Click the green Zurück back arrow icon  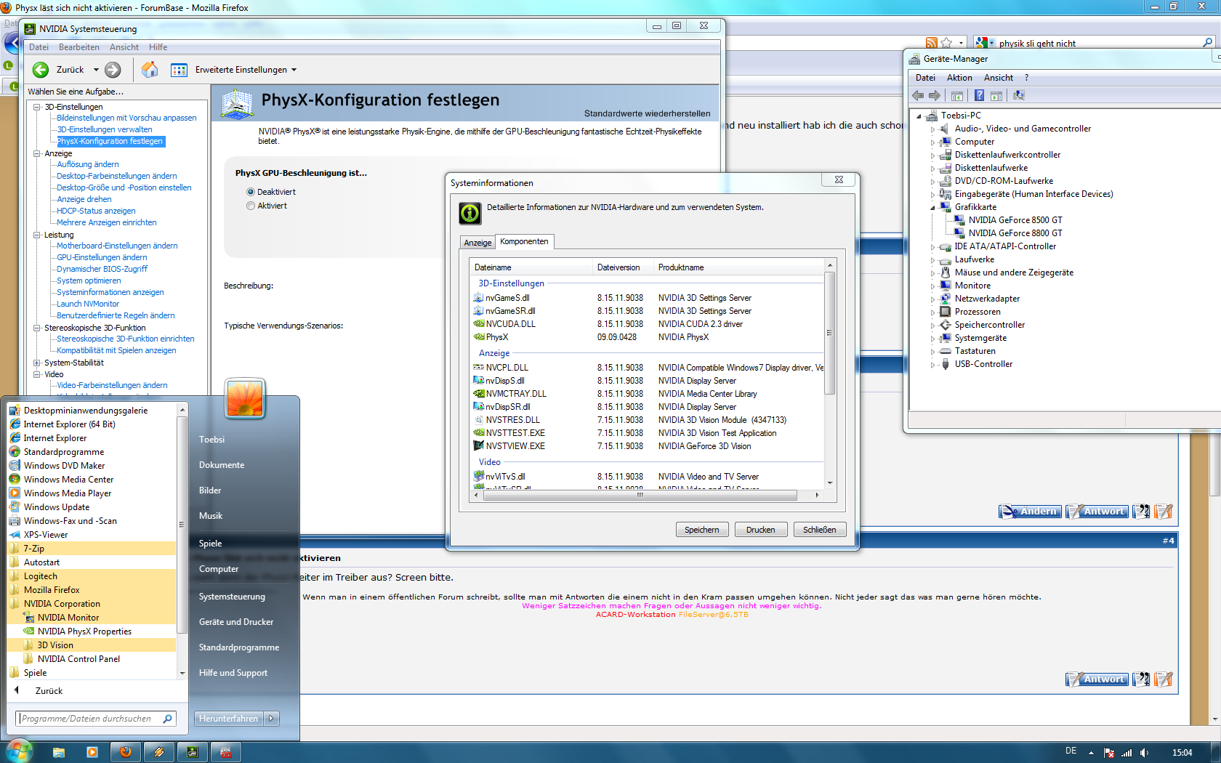coord(41,70)
